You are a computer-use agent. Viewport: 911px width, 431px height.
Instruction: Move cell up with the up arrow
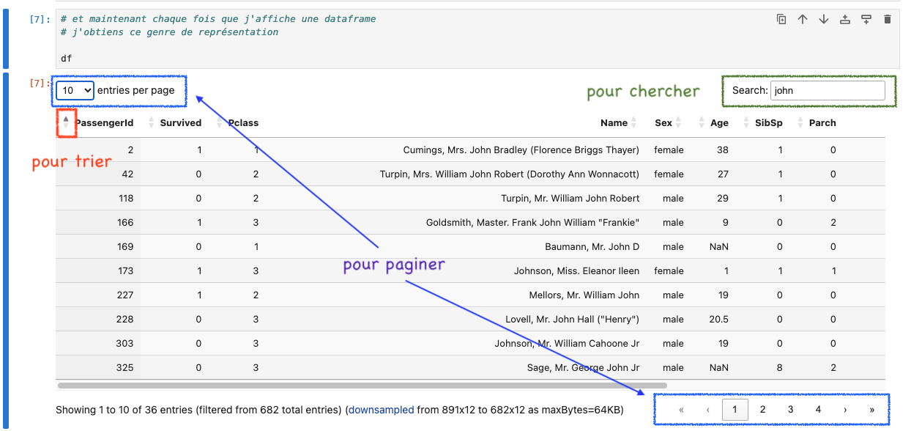pos(803,20)
